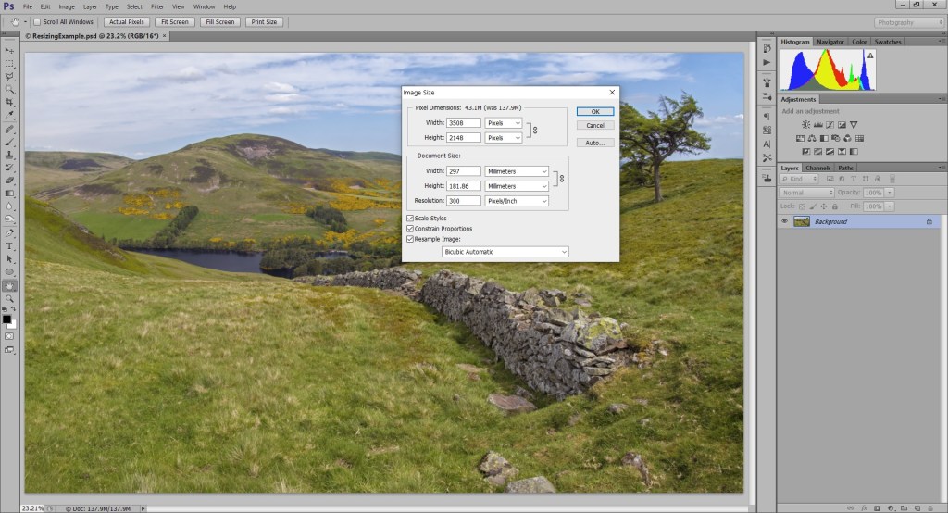Click the Auto... button

coord(595,143)
